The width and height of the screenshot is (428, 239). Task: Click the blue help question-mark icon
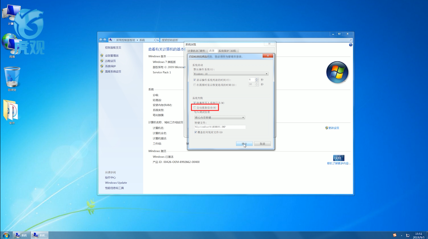point(351,45)
